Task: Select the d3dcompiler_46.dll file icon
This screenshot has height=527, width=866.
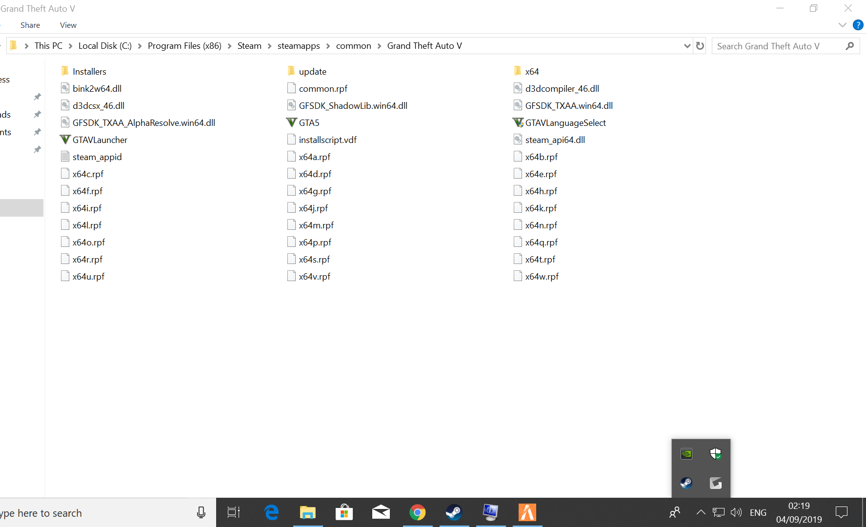Action: point(518,88)
